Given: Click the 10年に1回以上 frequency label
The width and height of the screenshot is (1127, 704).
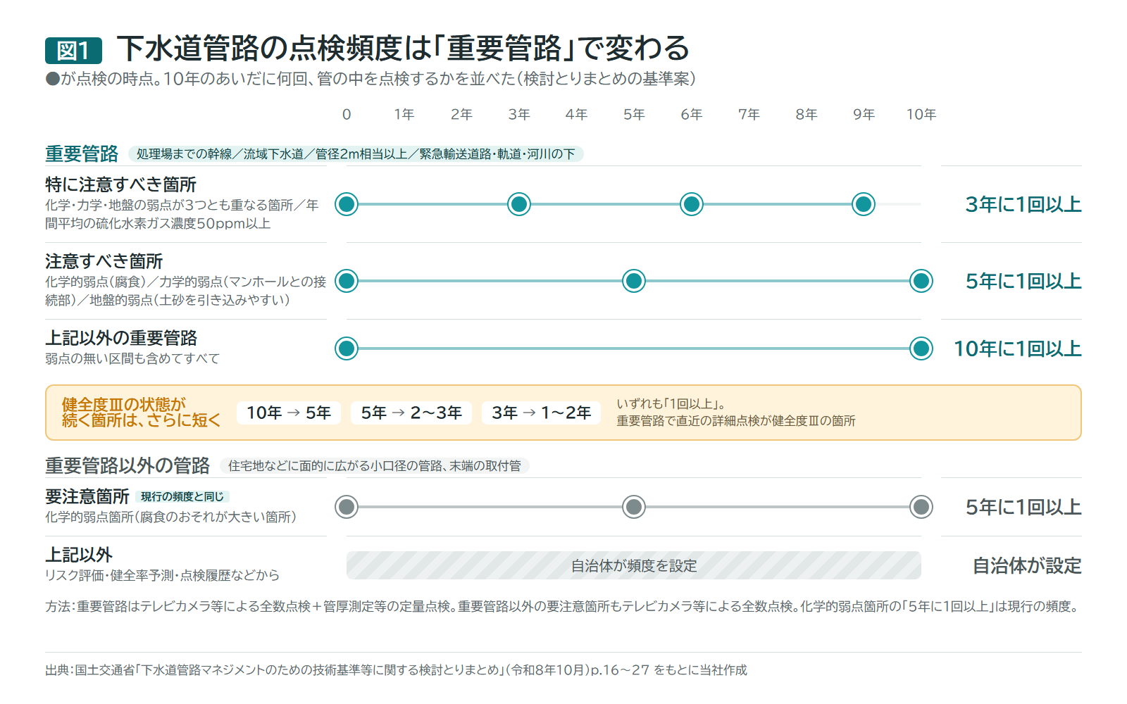Looking at the screenshot, I should click(1017, 348).
